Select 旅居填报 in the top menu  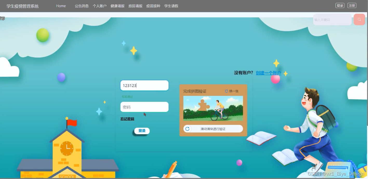pos(136,6)
